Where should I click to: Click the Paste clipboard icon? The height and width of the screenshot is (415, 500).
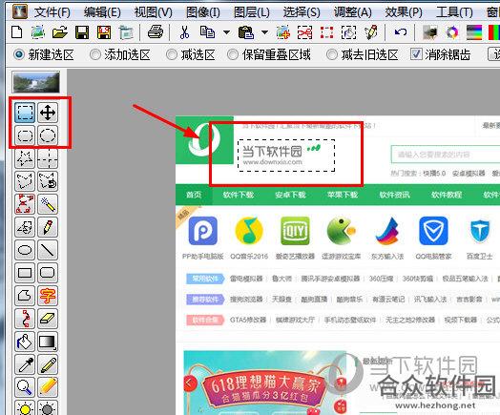[246, 32]
